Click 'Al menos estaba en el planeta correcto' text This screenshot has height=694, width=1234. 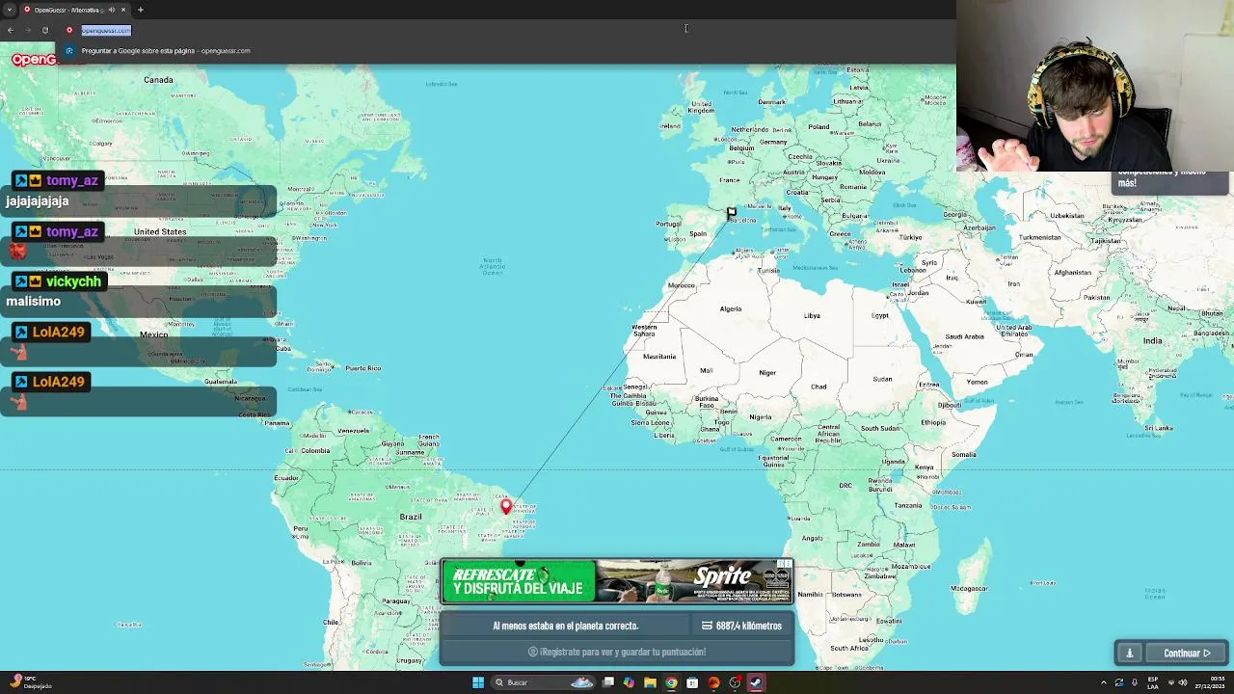tap(566, 626)
